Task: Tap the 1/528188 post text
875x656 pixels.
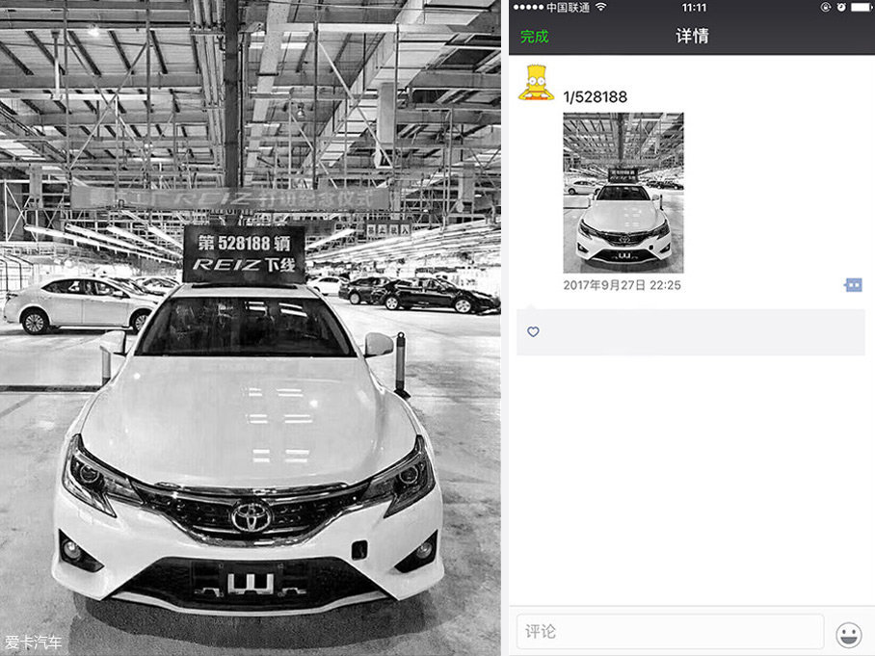Action: click(595, 97)
